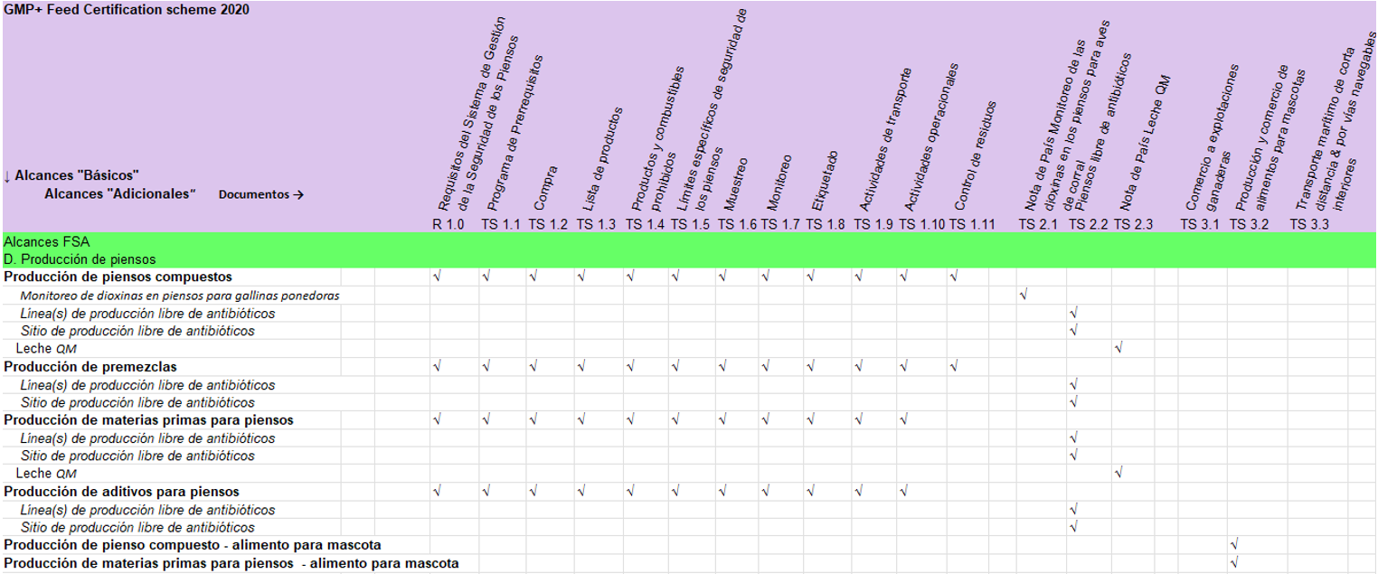Select the TS 1.5 column code
The height and width of the screenshot is (574, 1378).
pyautogui.click(x=690, y=224)
